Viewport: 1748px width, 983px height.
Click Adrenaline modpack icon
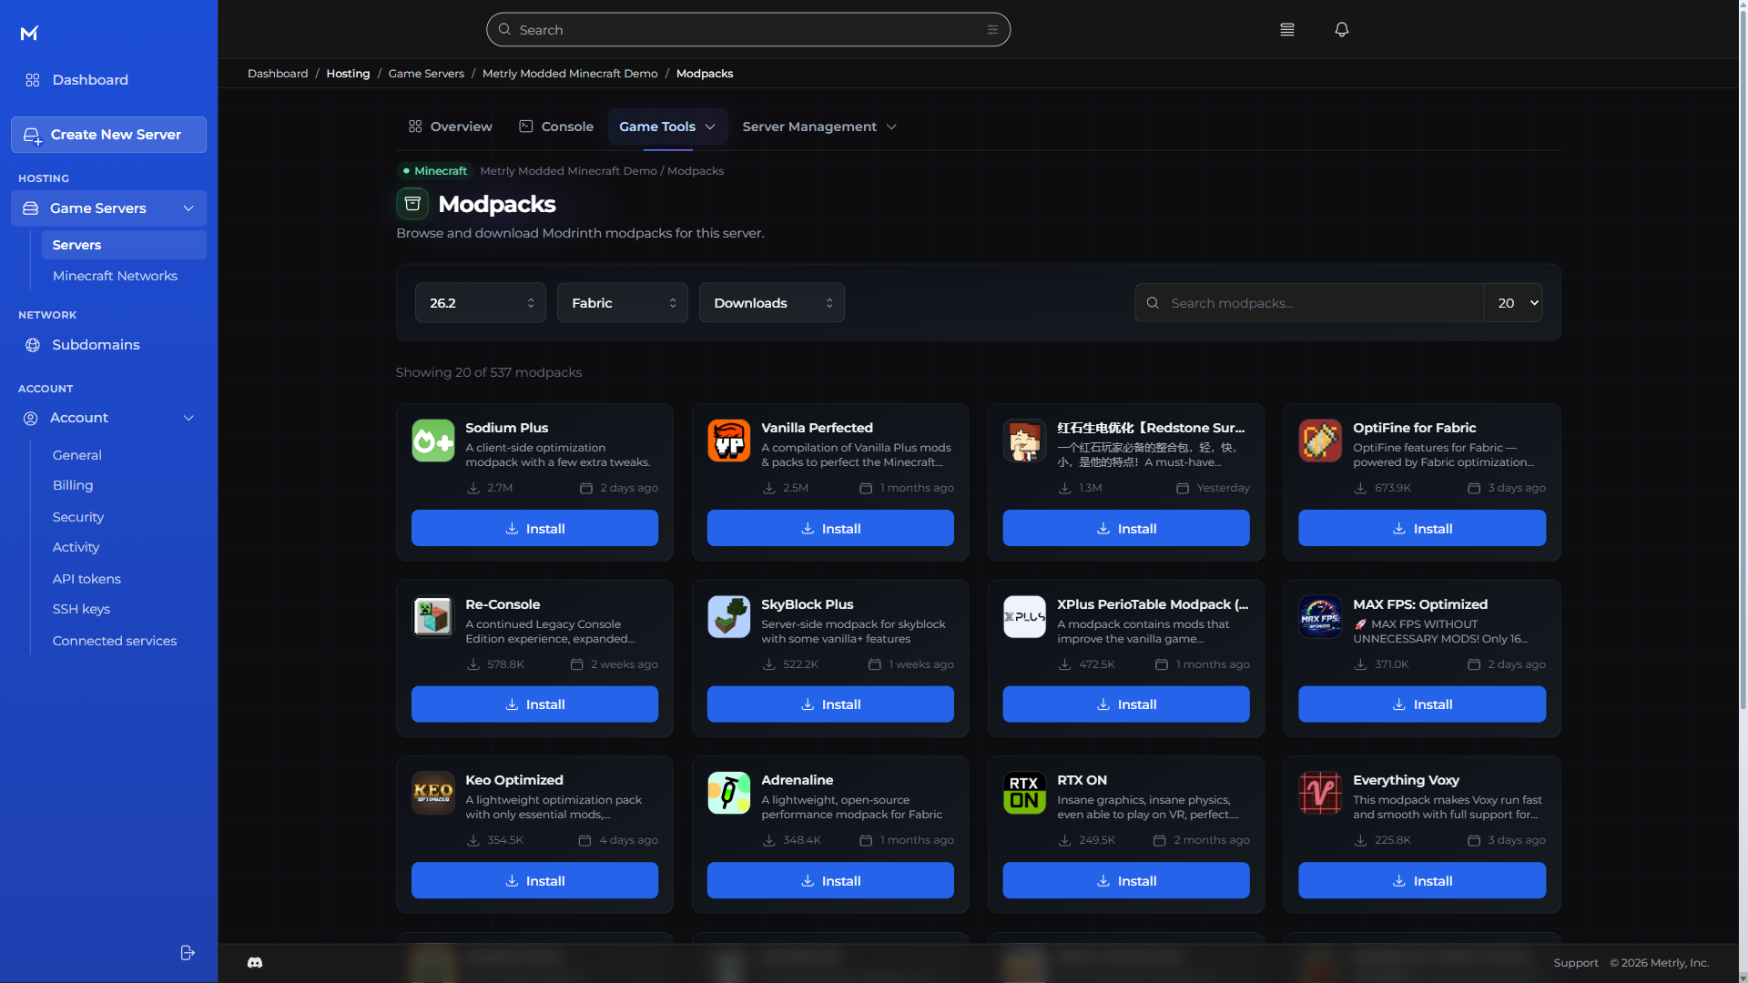(x=729, y=793)
